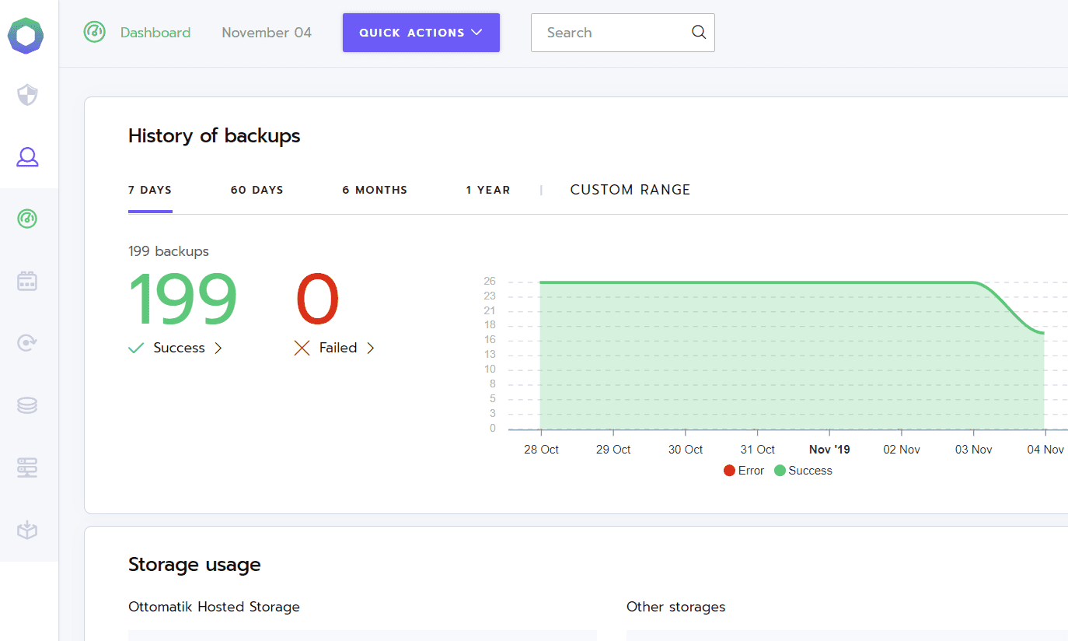Open the Custom Range option
Image resolution: width=1068 pixels, height=641 pixels.
point(630,190)
